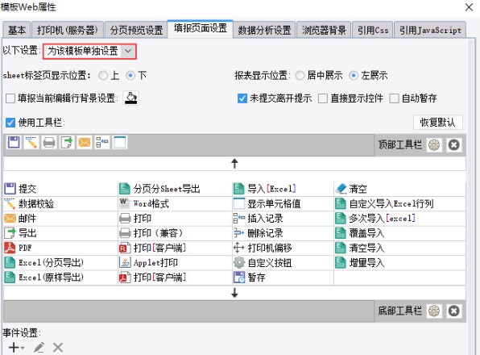Image resolution: width=480 pixels, height=355 pixels.
Task: Switch to the 打印机(服务器) tab
Action: 68,30
